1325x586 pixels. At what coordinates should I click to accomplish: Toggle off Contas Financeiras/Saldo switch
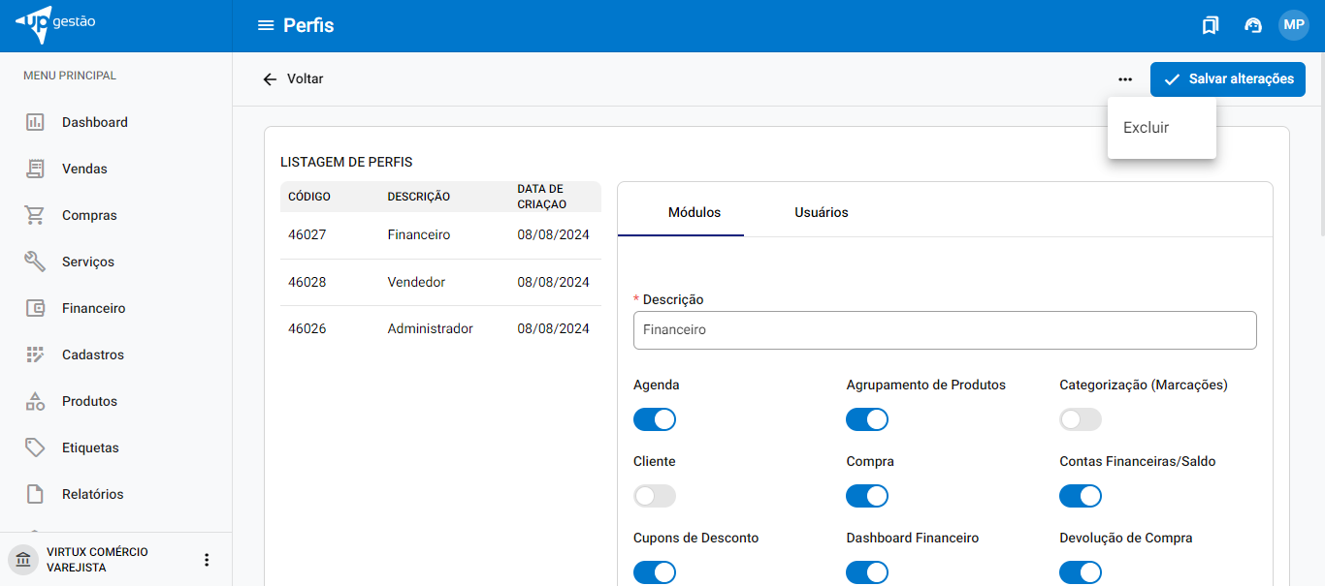(1080, 496)
